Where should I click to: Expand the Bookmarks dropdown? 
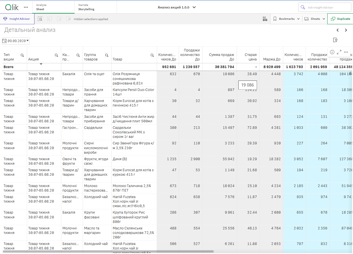pyautogui.click(x=286, y=19)
